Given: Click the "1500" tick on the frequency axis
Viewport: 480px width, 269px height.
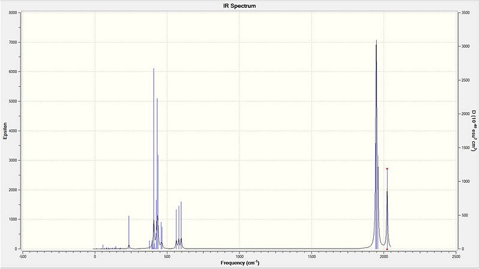Looking at the screenshot, I should [311, 257].
